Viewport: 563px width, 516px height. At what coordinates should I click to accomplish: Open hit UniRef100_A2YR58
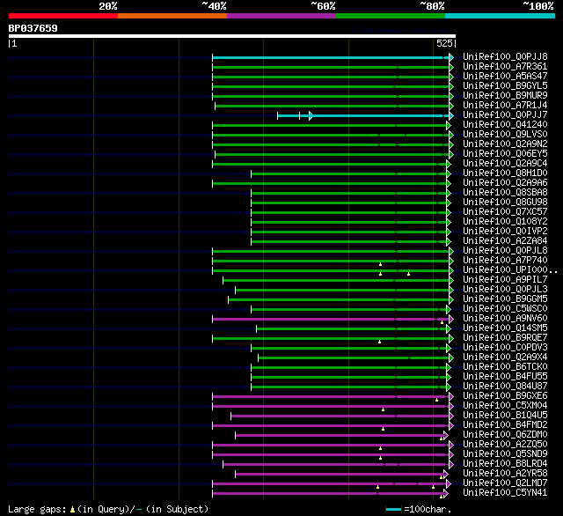(505, 474)
